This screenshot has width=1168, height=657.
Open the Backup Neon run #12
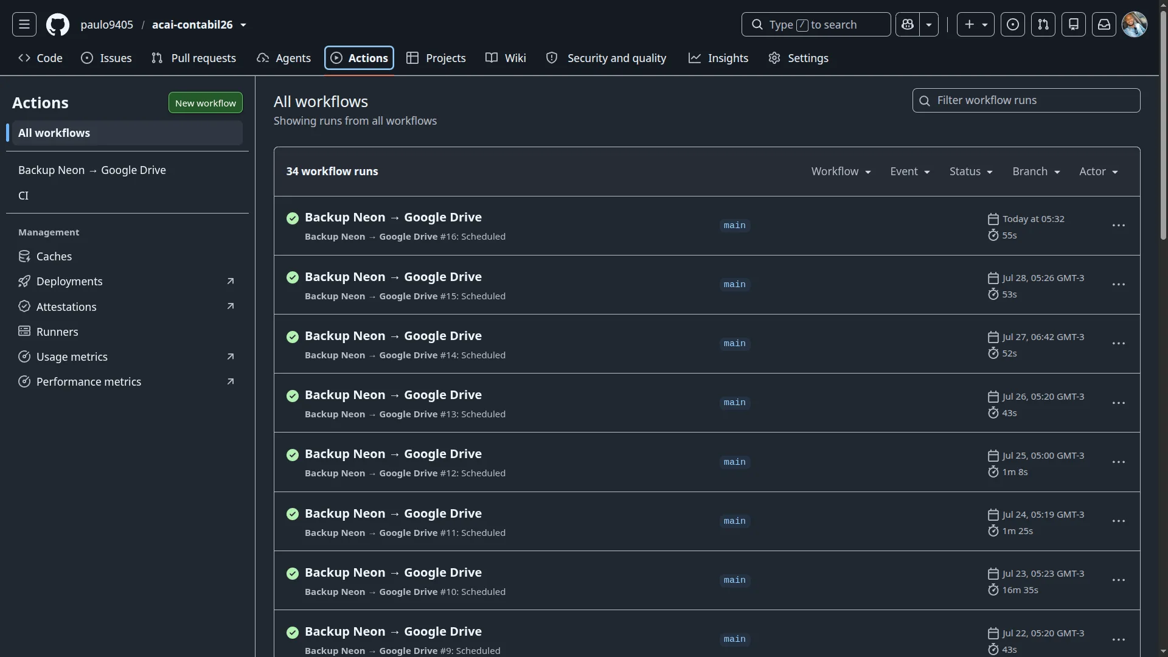[x=393, y=454]
